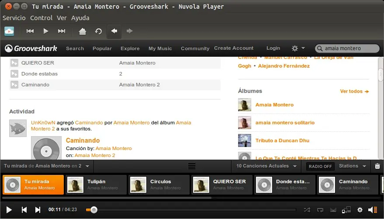The height and width of the screenshot is (219, 384).
Task: Click the Nuvola cloud service icon
Action: pyautogui.click(x=9, y=31)
